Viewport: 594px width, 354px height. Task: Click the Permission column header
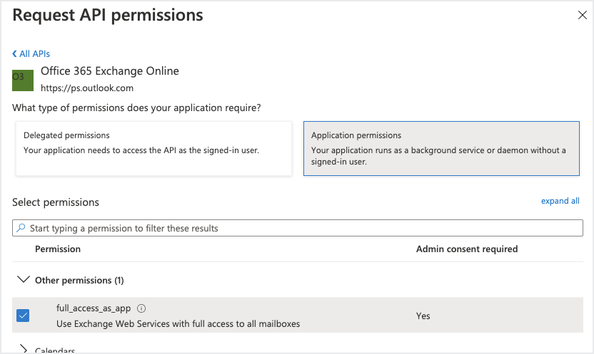[58, 249]
